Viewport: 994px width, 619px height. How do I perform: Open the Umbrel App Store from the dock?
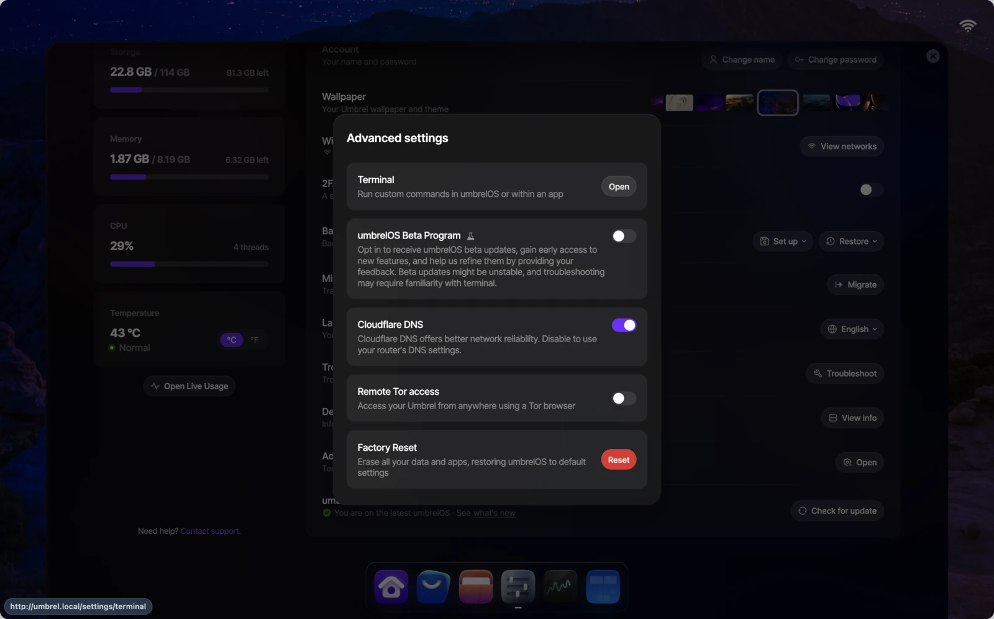pyautogui.click(x=433, y=585)
